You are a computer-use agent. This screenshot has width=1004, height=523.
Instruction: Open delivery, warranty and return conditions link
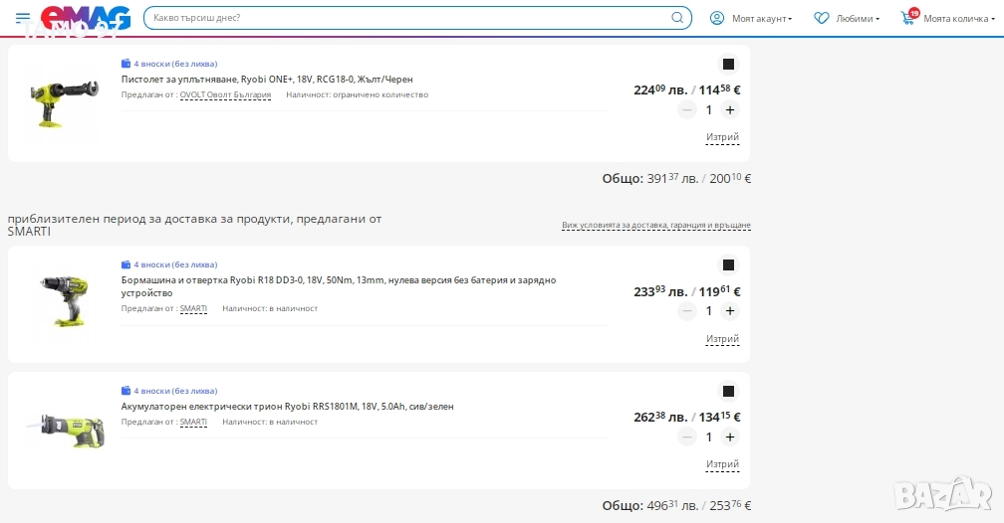point(655,226)
